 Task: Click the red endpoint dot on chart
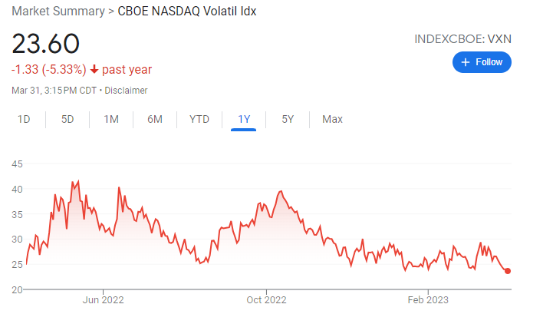point(508,270)
